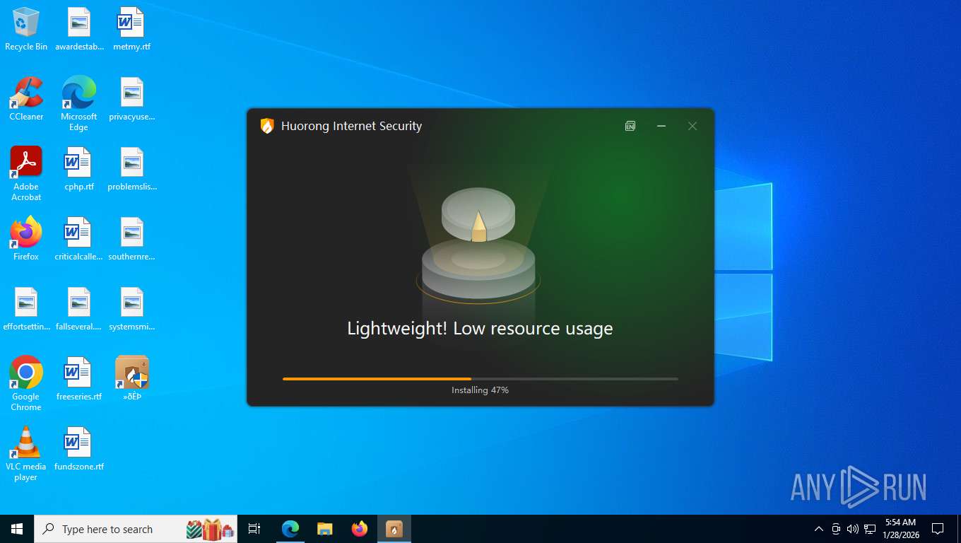Select the effortsettin image file icon
This screenshot has width=961, height=543.
[x=26, y=309]
